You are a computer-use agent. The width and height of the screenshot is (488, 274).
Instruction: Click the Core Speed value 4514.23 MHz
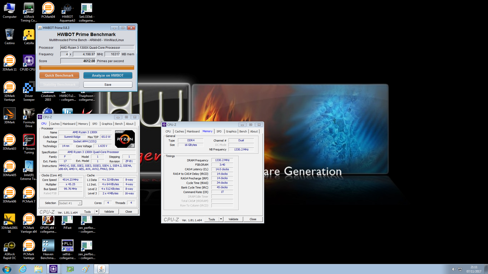click(x=70, y=180)
